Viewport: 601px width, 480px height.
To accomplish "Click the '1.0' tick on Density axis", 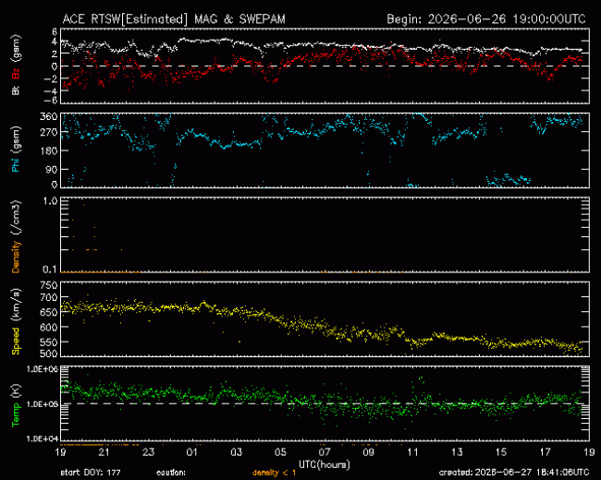I will [50, 201].
